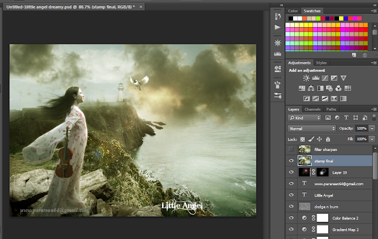Add a Hue/Saturation adjustment
The height and width of the screenshot is (239, 378).
[302, 88]
